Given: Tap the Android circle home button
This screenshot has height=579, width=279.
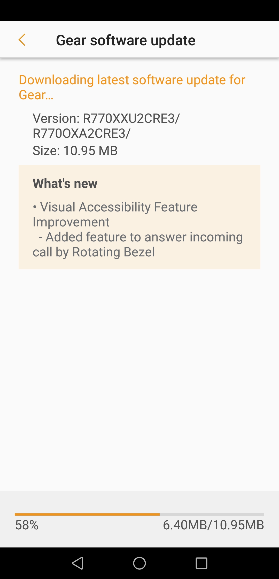Looking at the screenshot, I should click(x=139, y=563).
